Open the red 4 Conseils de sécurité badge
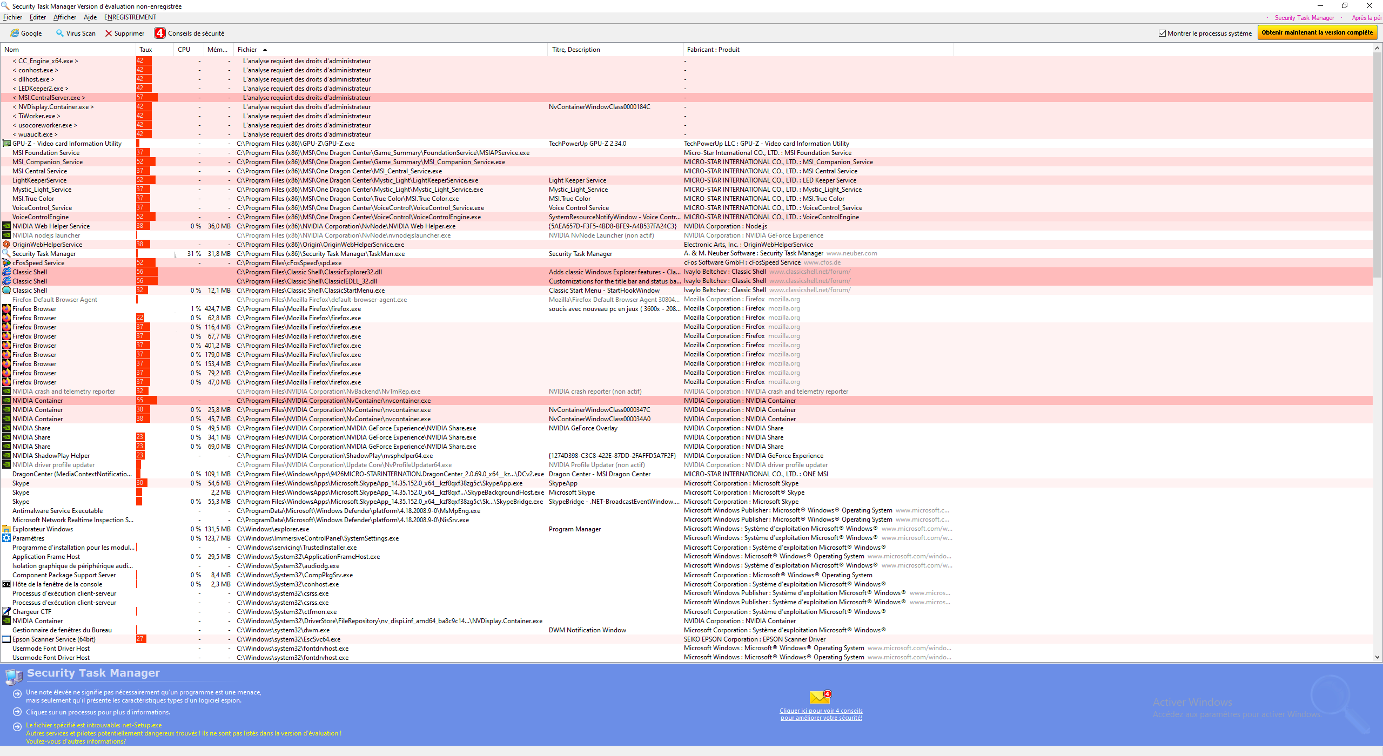Screen dimensions: 1383x756 (x=160, y=33)
